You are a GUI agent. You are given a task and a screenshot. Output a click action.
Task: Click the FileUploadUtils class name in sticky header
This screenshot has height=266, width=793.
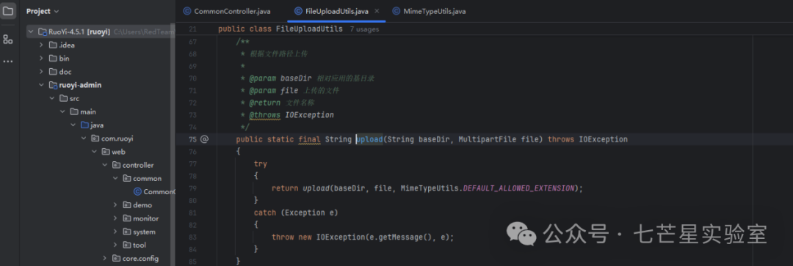309,29
